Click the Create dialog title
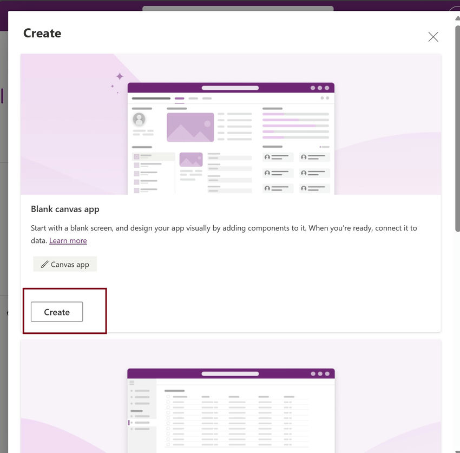 coord(42,33)
